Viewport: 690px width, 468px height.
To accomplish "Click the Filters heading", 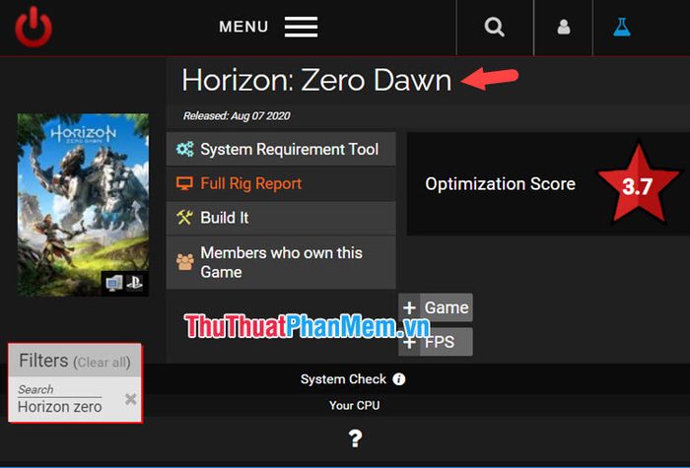I will point(43,361).
